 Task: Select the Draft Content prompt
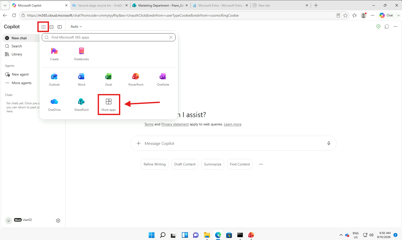[185, 164]
